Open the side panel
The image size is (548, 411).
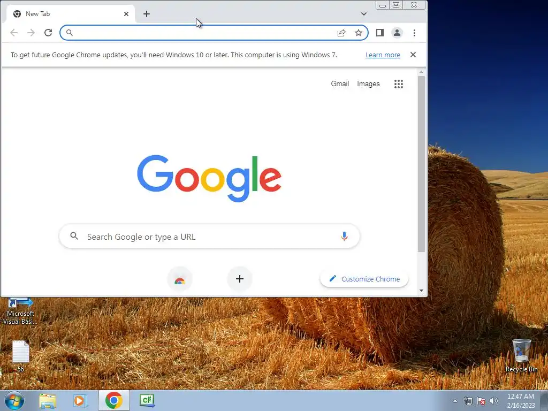point(380,33)
